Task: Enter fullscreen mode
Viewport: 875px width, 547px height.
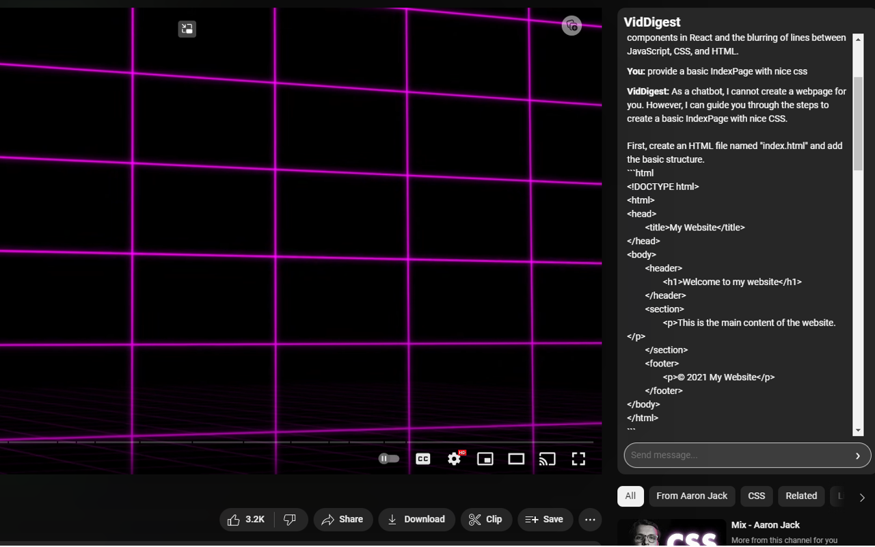Action: (x=578, y=459)
